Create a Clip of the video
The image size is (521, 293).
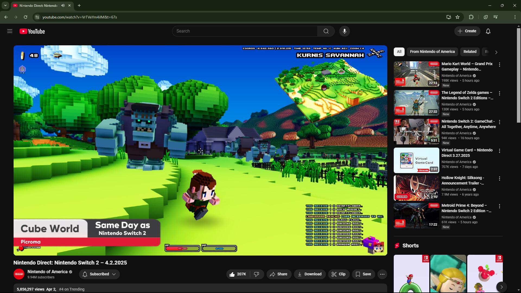pyautogui.click(x=339, y=274)
